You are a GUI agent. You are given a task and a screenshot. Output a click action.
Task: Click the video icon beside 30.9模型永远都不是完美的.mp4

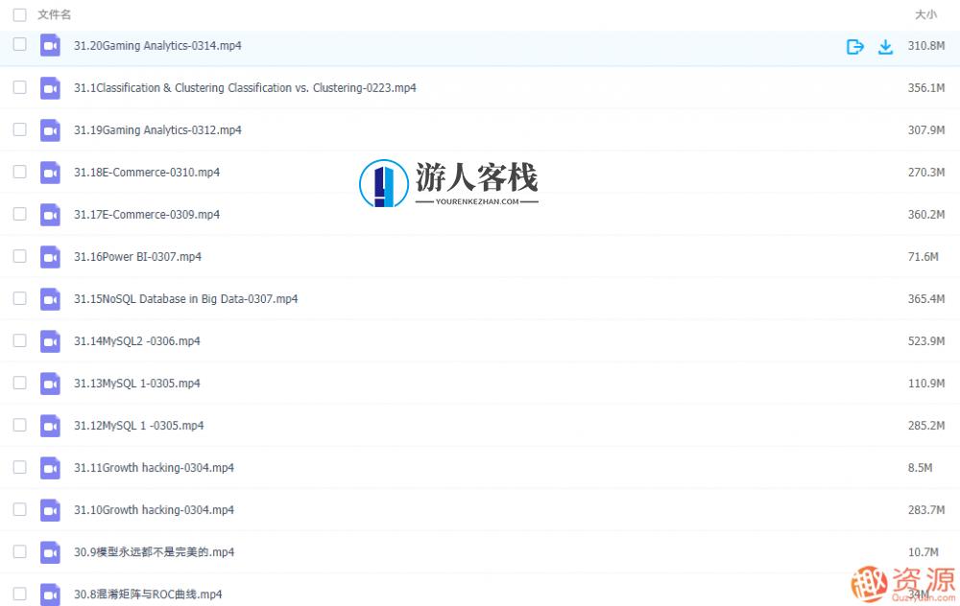point(50,552)
